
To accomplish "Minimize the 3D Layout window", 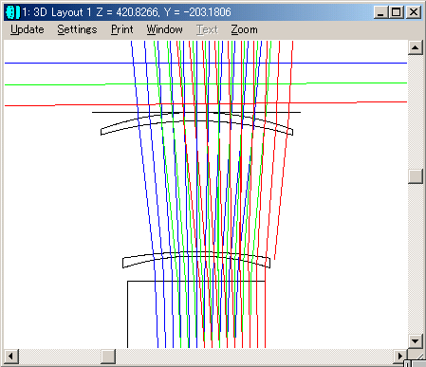I will (x=380, y=12).
